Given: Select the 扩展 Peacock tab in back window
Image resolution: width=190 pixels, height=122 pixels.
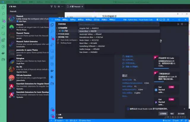Looking at the screenshot, I should (75, 7).
